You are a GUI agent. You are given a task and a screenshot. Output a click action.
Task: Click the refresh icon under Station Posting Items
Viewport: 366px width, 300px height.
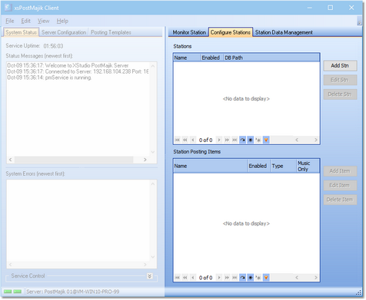(242, 278)
